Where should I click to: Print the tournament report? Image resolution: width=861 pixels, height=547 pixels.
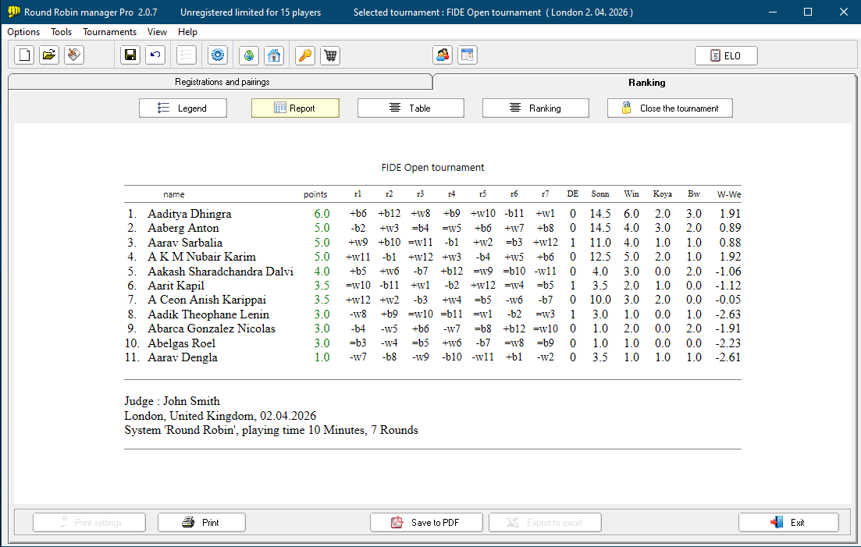click(x=201, y=523)
